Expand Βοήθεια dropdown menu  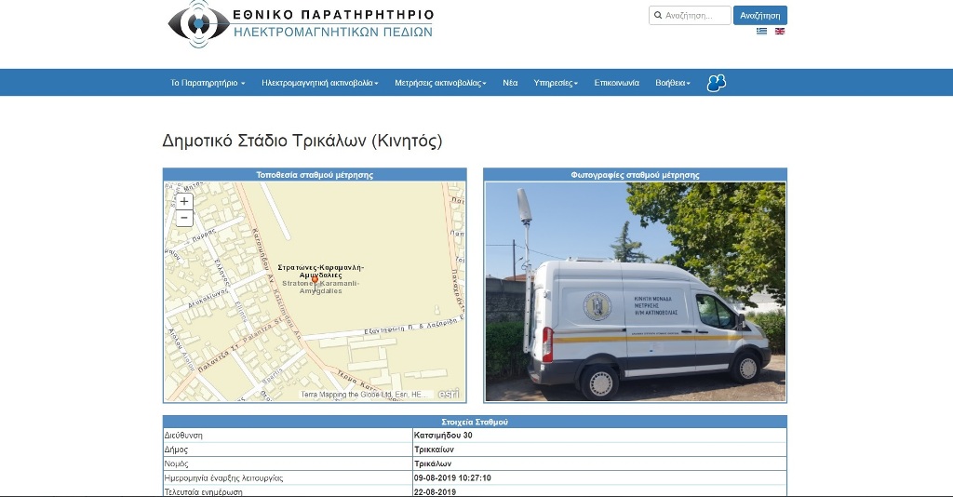(673, 83)
